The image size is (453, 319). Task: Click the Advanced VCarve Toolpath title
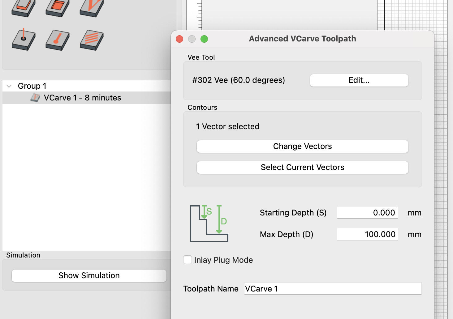303,39
